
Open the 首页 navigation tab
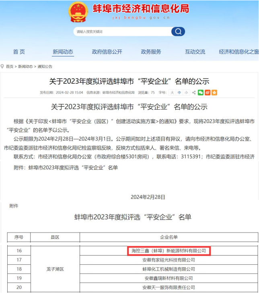(19, 52)
